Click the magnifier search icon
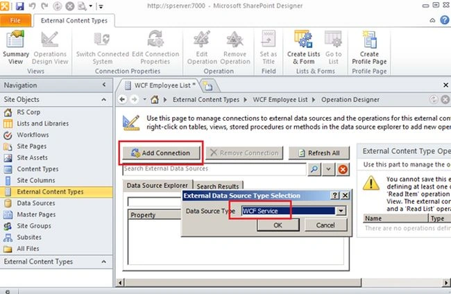451x294 pixels. pyautogui.click(x=314, y=169)
